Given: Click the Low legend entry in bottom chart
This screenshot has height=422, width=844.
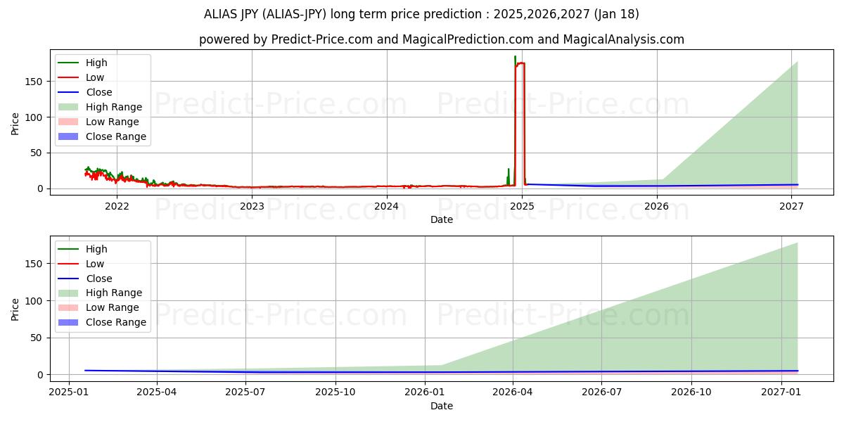Looking at the screenshot, I should coord(95,264).
